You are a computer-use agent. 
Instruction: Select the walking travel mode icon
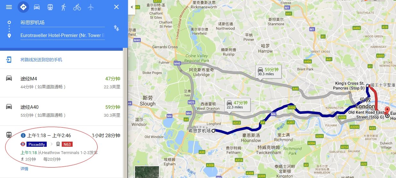coord(63,7)
